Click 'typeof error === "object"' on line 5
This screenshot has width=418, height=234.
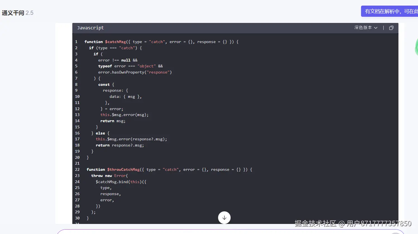(x=127, y=66)
